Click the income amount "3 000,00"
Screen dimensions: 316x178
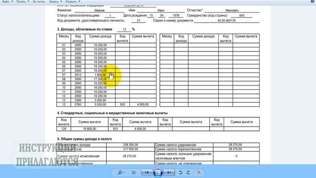pos(100,100)
